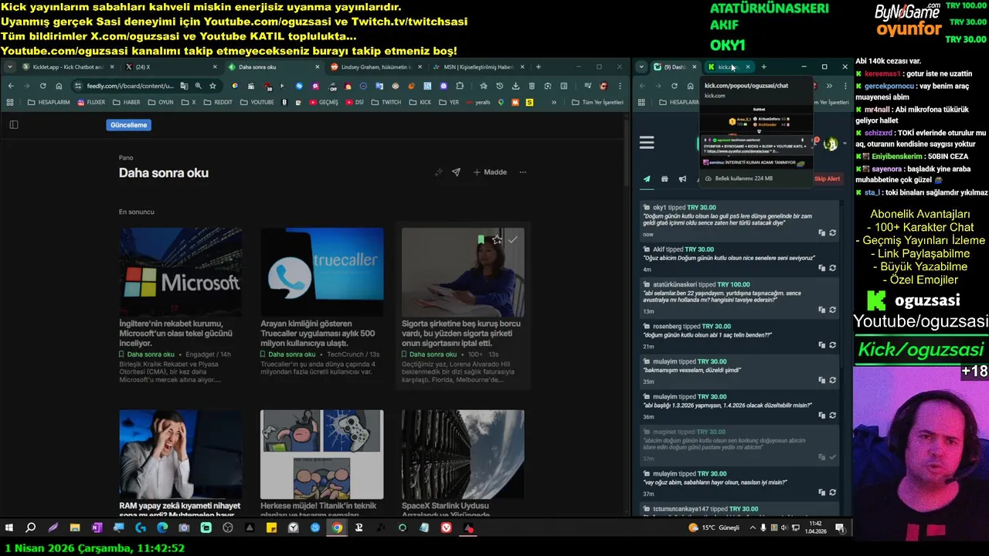This screenshot has width=989, height=556.
Task: Add an item with the Madde button
Action: [x=490, y=172]
